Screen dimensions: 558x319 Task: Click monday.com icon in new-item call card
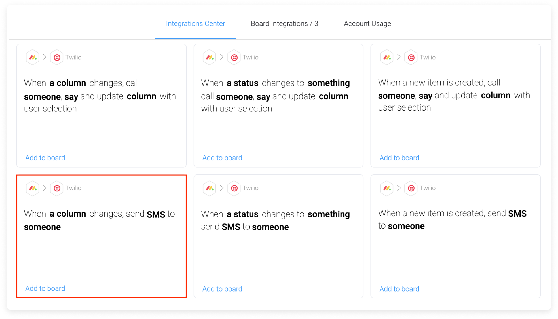[387, 57]
